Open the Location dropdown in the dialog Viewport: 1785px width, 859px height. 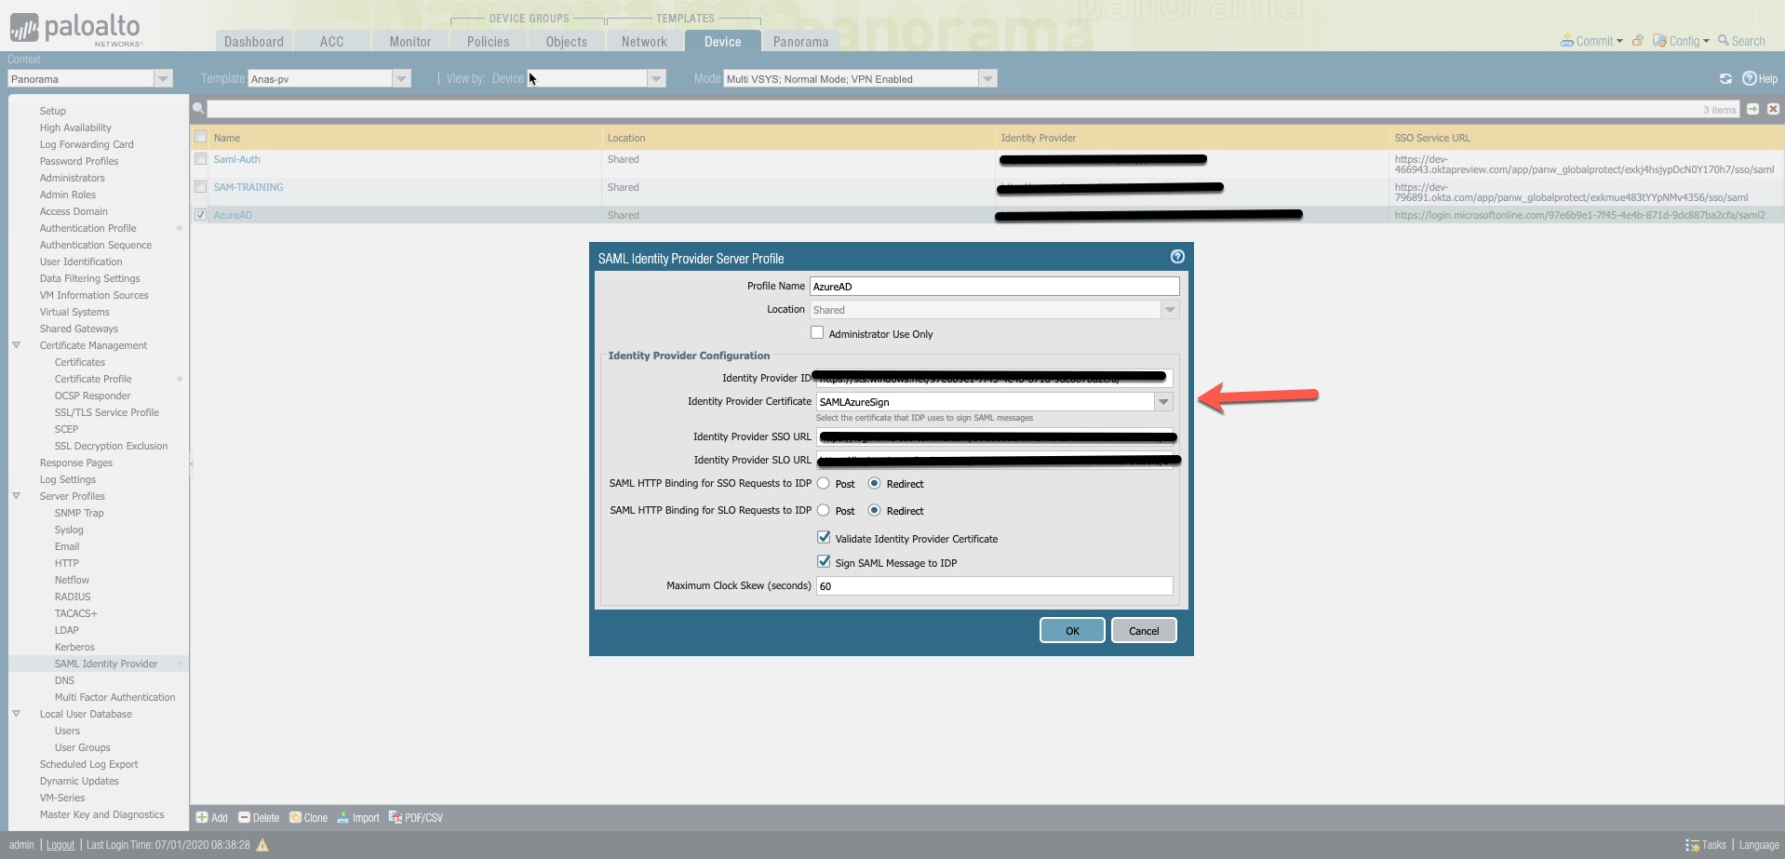[x=1170, y=310]
